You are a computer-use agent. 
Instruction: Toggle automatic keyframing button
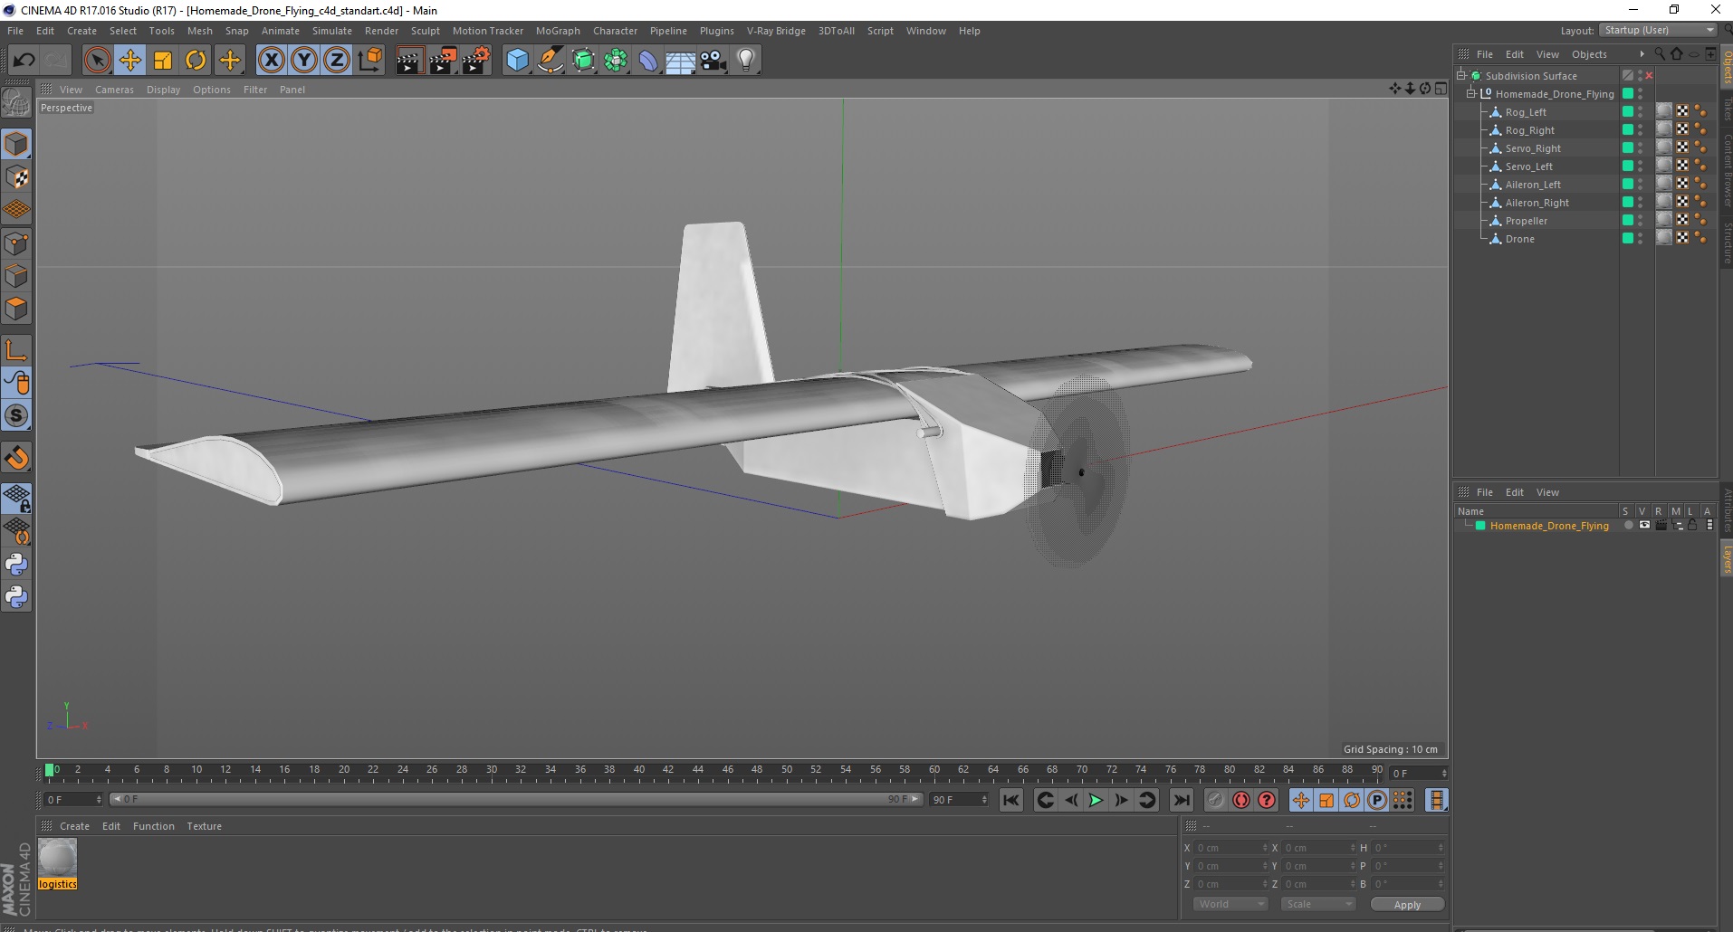click(1241, 800)
